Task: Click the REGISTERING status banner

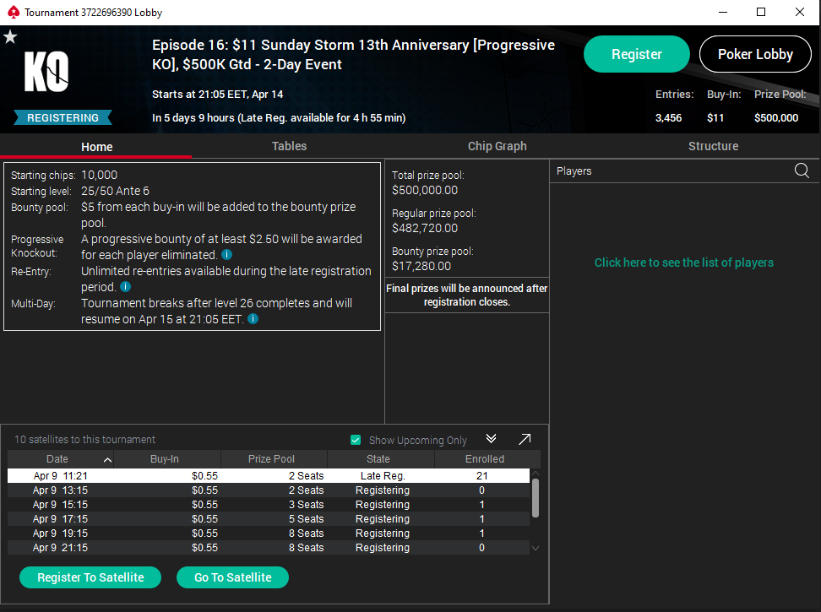Action: 63,117
